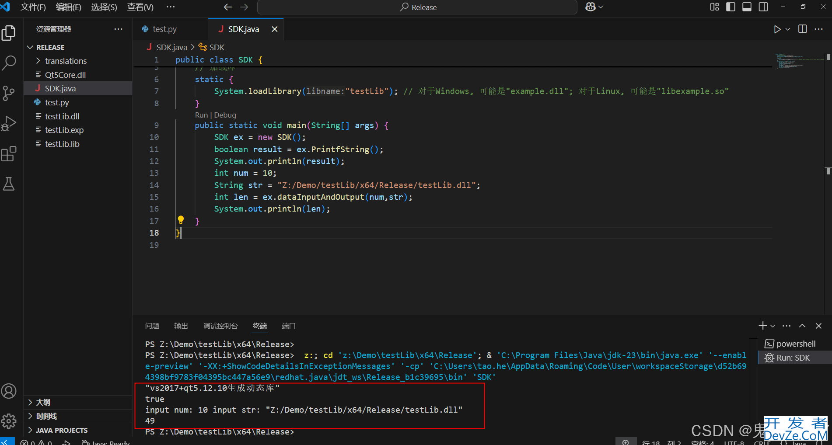Maximize the terminal panel size

(802, 326)
